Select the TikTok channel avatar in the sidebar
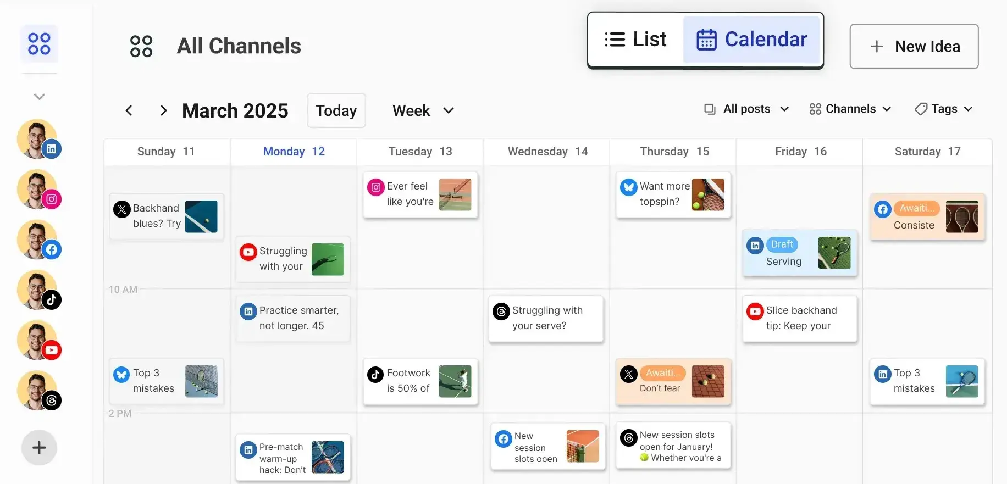This screenshot has width=1007, height=484. pos(38,290)
